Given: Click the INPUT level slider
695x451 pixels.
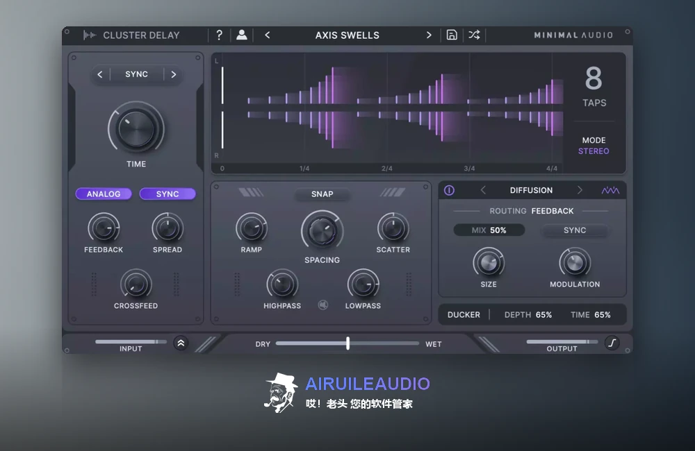Looking at the screenshot, I should click(x=131, y=341).
